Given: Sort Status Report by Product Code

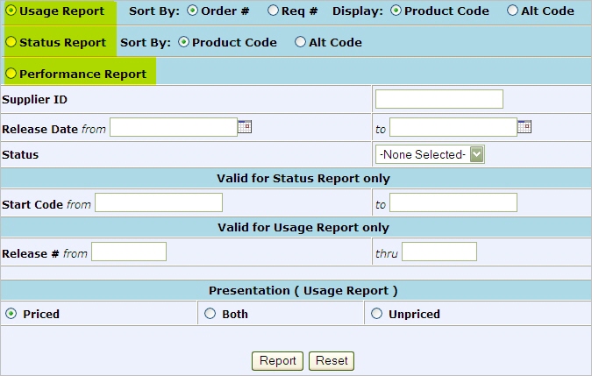Looking at the screenshot, I should pos(183,42).
